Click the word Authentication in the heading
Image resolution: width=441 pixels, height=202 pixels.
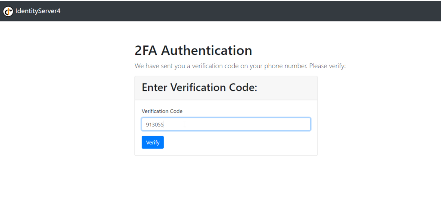206,51
